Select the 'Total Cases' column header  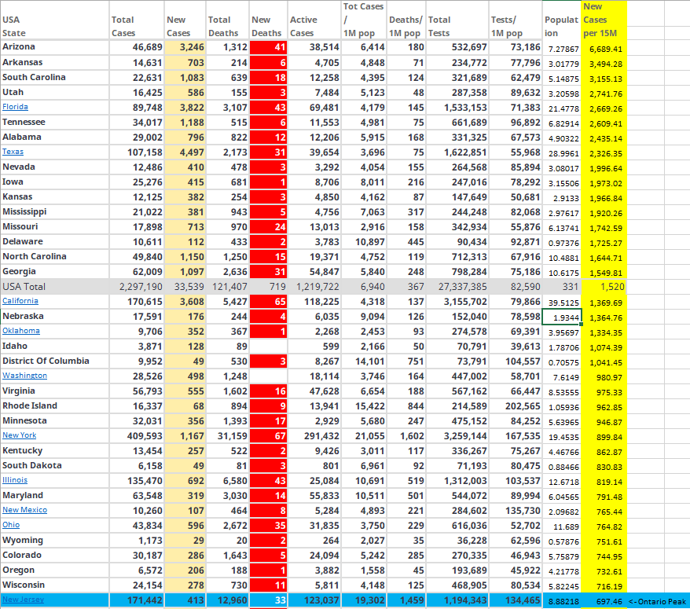[137, 20]
